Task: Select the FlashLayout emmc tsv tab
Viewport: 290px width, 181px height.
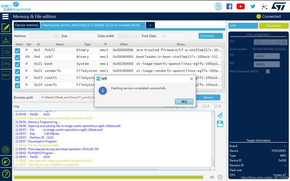Action: pyautogui.click(x=91, y=25)
